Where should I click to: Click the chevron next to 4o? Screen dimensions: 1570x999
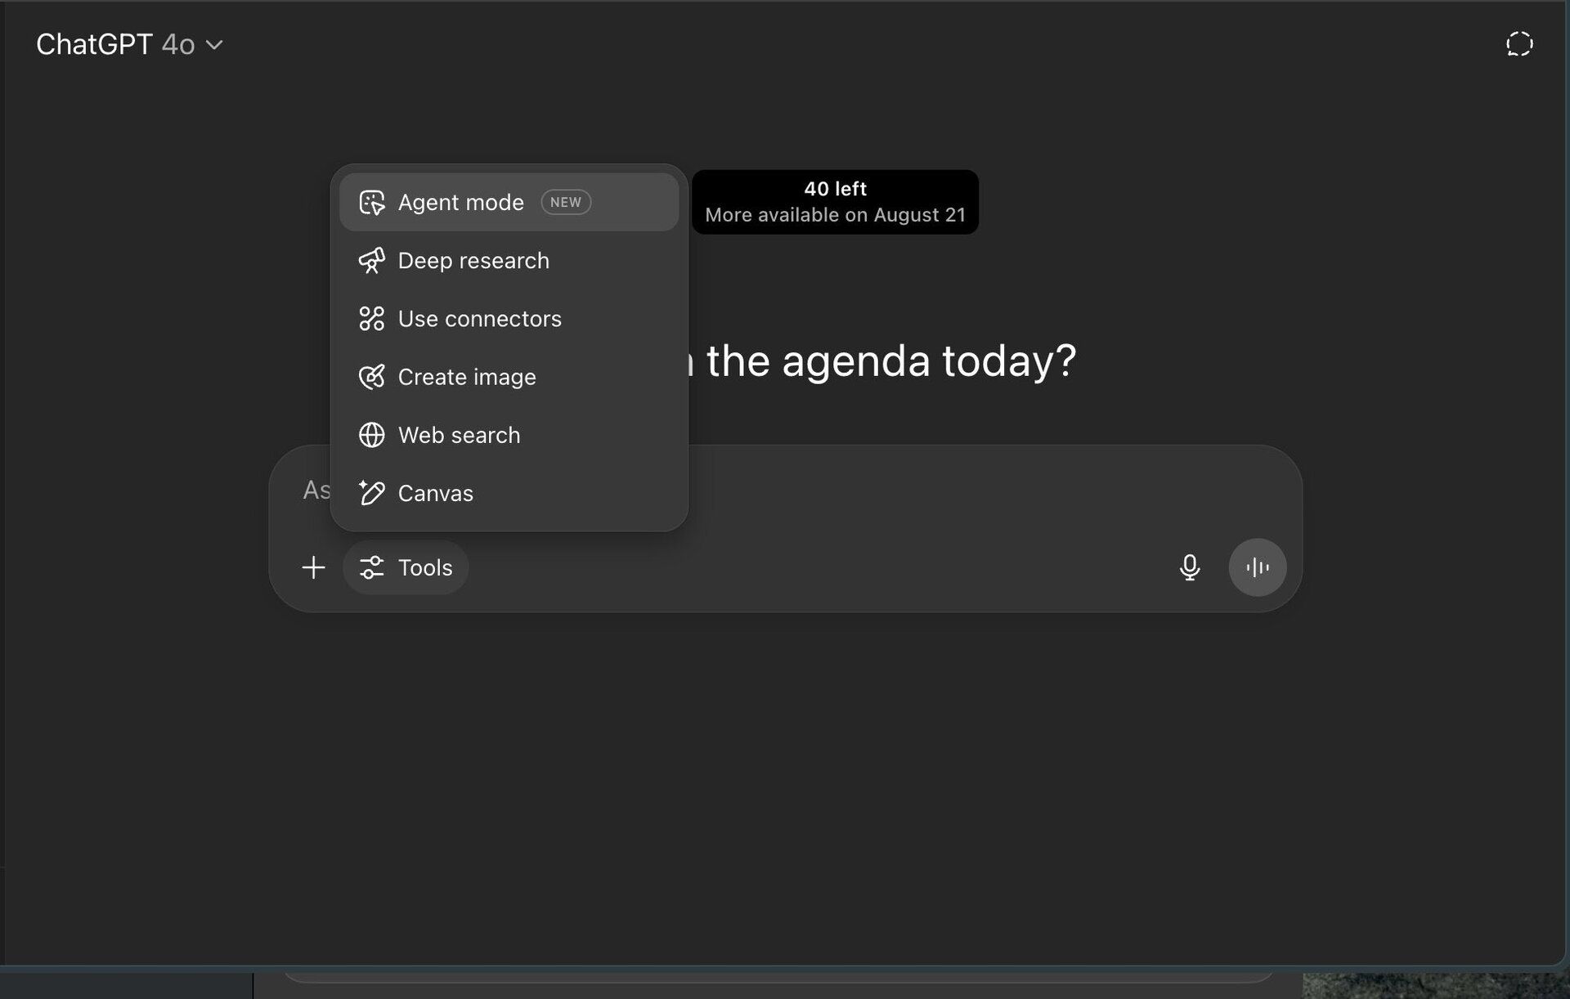(214, 45)
